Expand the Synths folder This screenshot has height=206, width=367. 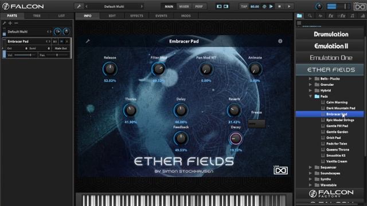point(310,179)
